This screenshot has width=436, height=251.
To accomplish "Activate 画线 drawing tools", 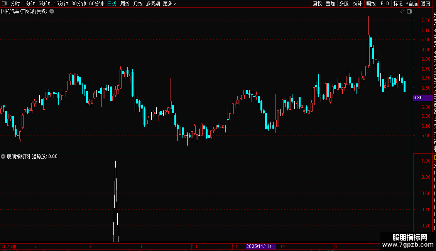I will click(371, 3).
